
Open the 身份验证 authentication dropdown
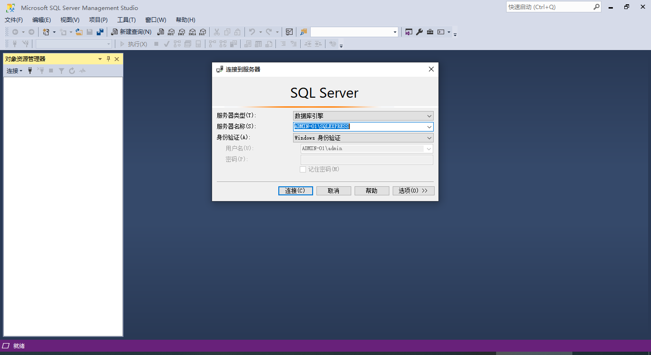coord(429,137)
